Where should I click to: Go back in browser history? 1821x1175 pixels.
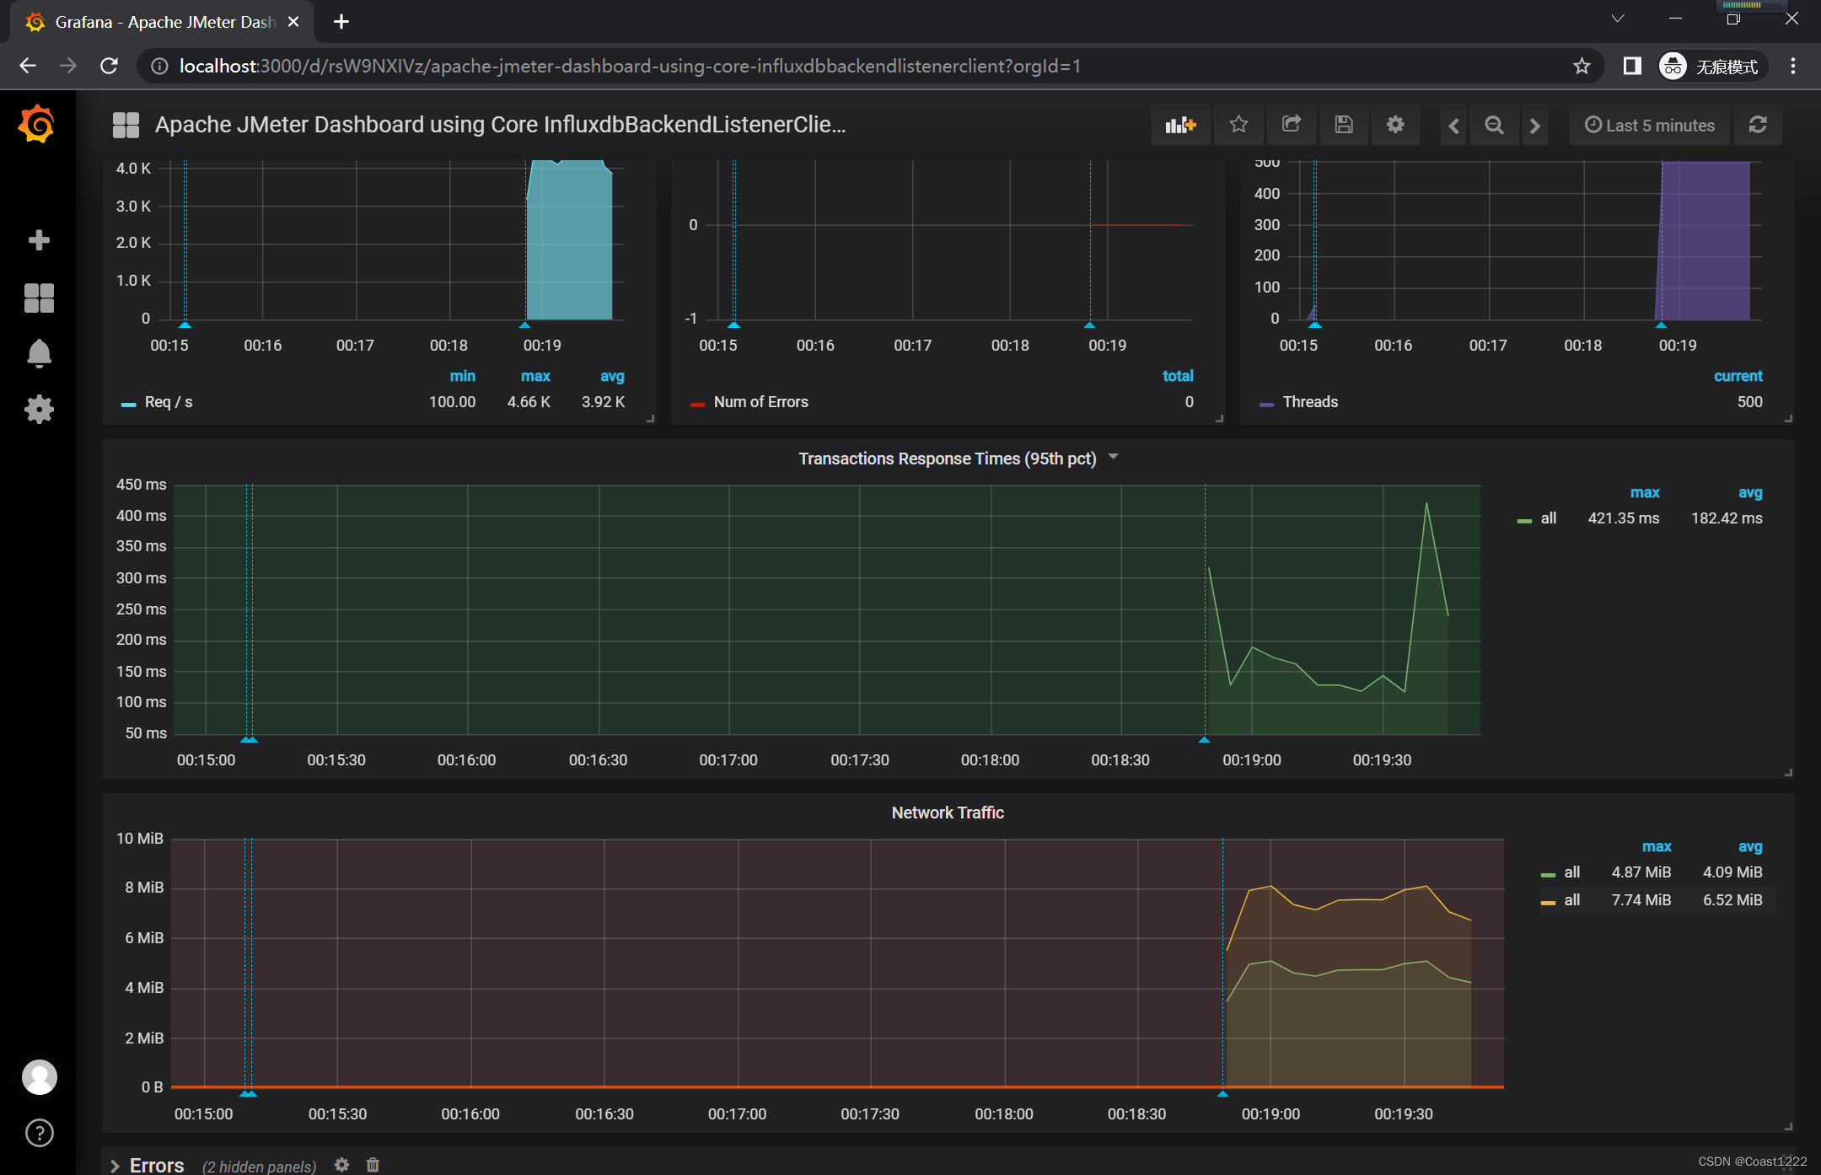click(x=27, y=66)
